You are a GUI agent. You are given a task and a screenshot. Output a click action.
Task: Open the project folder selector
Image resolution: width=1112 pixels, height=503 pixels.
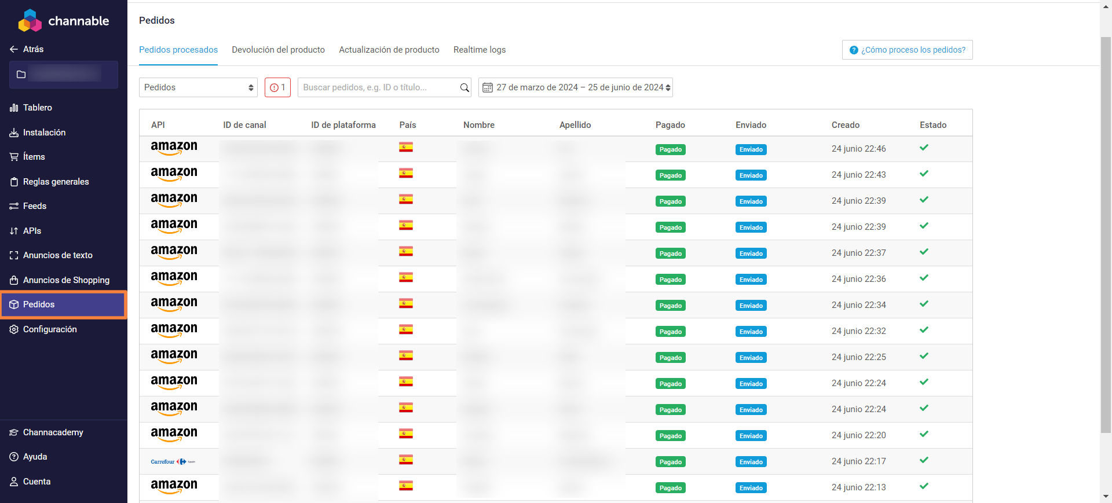coord(64,75)
